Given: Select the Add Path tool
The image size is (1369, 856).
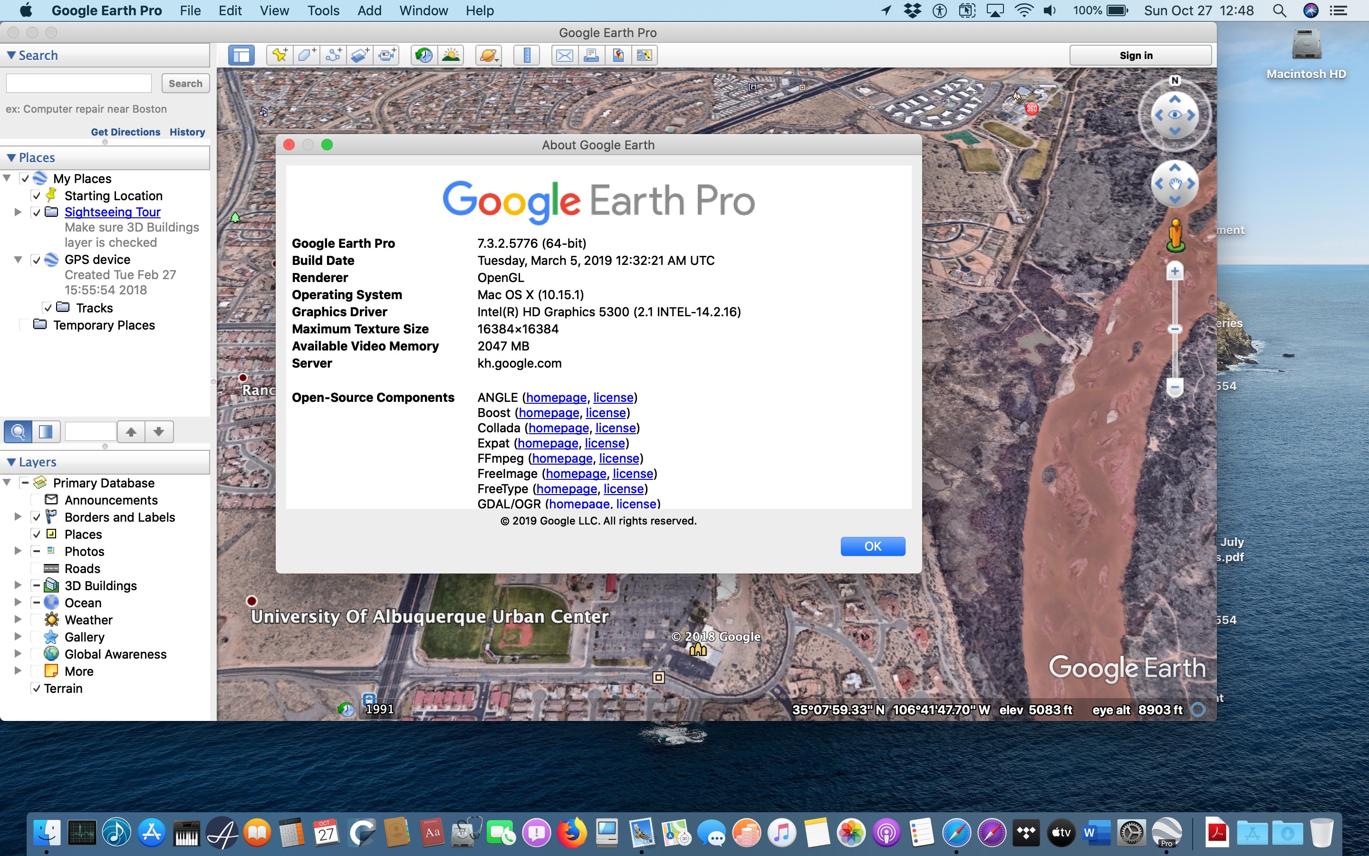Looking at the screenshot, I should [333, 56].
